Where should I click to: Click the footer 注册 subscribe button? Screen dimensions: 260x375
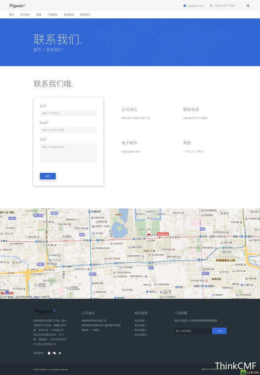219,331
